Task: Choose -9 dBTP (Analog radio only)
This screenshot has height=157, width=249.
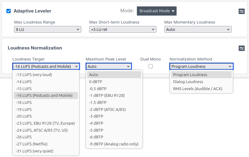Action: click(x=114, y=144)
